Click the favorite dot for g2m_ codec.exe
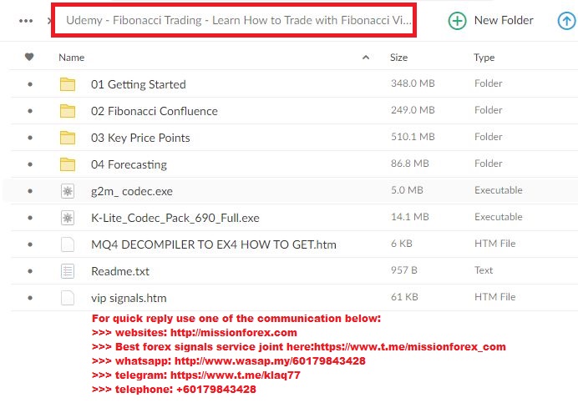This screenshot has height=413, width=578. pos(30,191)
